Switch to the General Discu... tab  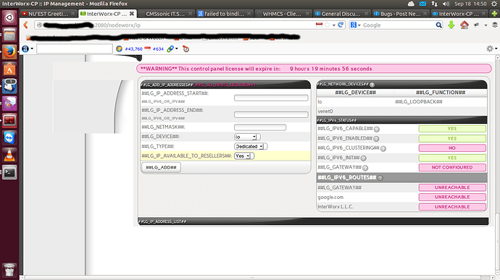click(341, 14)
